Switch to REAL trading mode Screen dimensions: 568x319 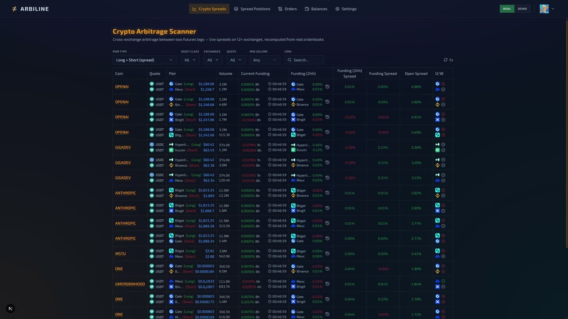click(507, 9)
